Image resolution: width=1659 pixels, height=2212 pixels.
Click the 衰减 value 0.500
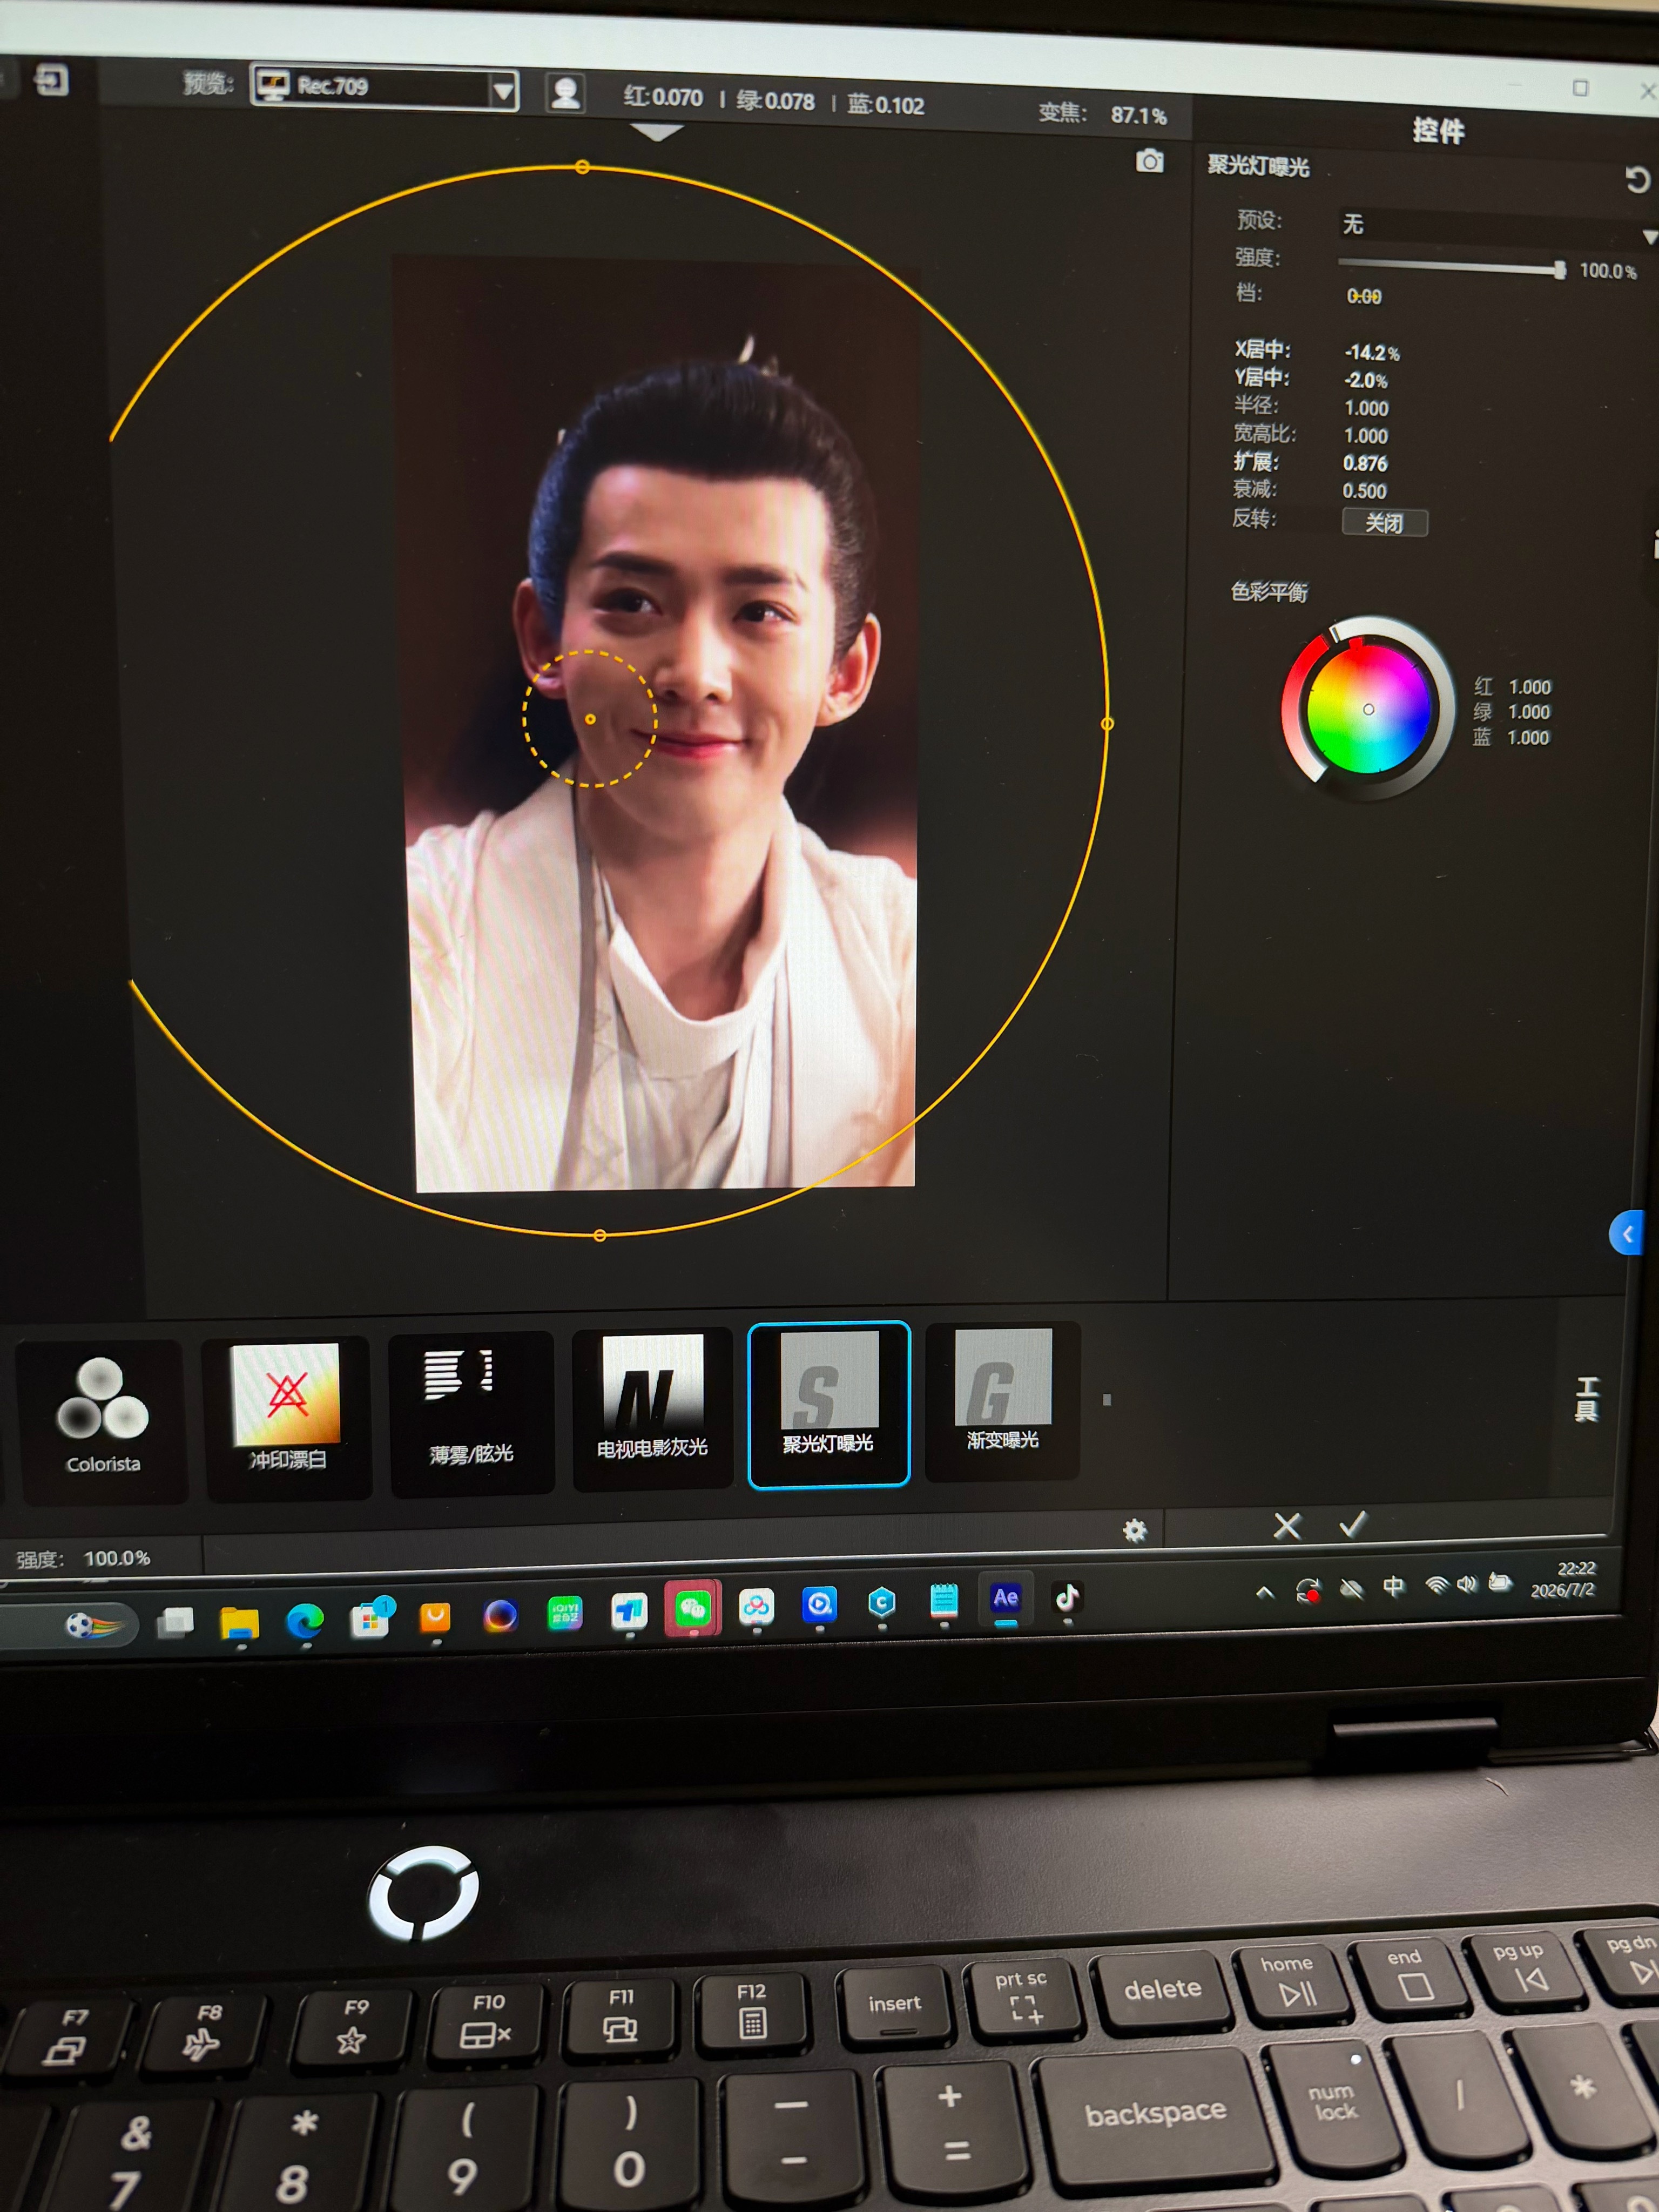click(1364, 491)
